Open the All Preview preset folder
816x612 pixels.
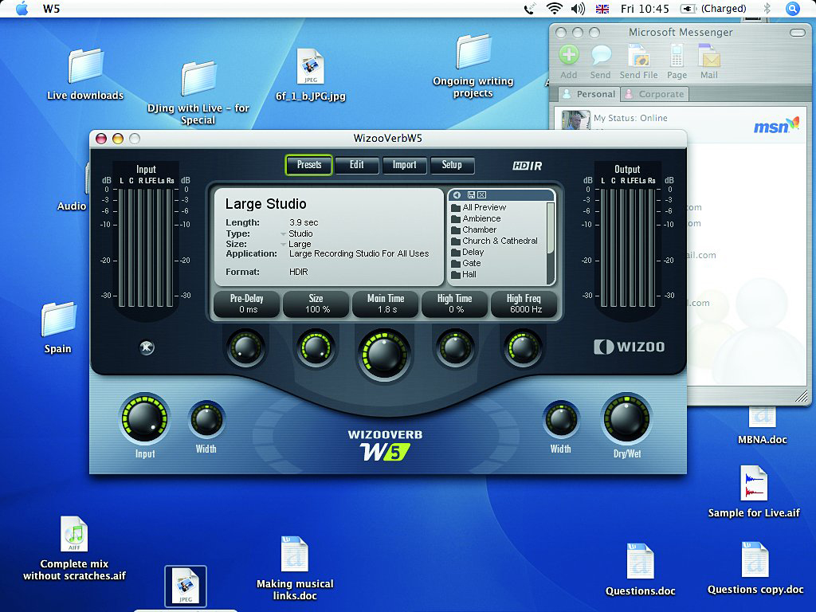click(479, 207)
